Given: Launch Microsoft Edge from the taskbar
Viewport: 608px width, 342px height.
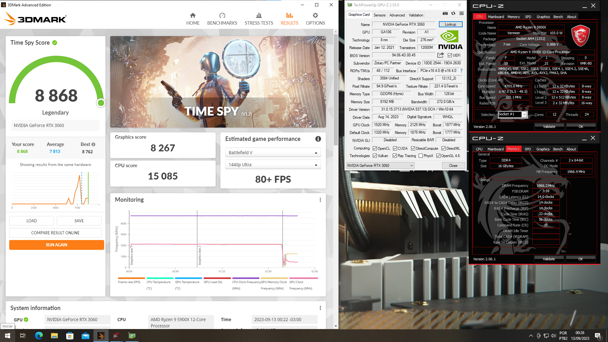Looking at the screenshot, I should tap(39, 336).
